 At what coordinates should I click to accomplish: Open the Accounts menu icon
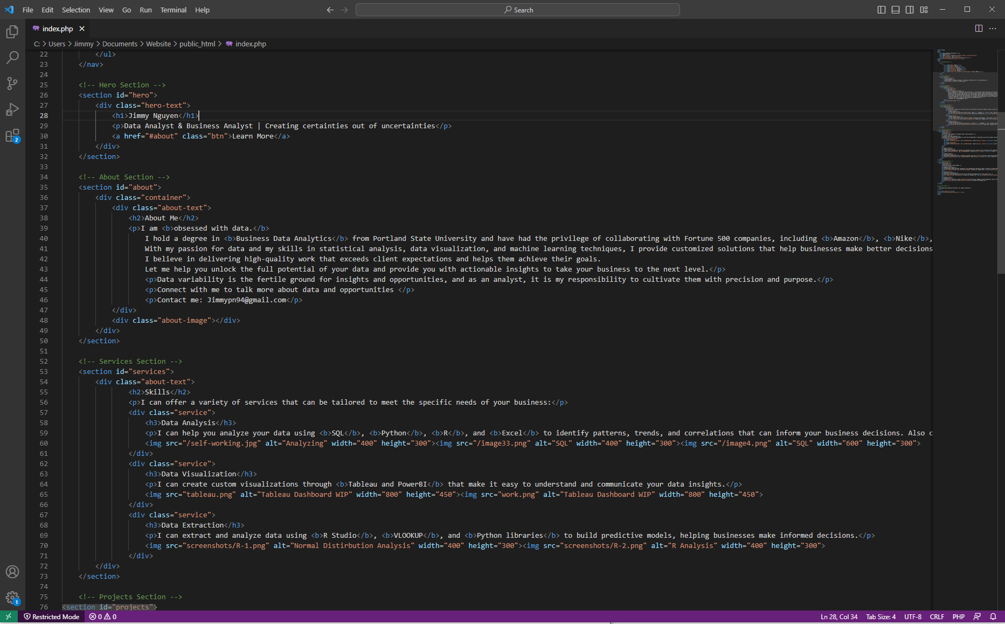(12, 572)
